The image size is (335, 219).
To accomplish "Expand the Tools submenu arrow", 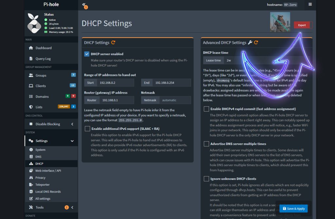I will (72, 208).
